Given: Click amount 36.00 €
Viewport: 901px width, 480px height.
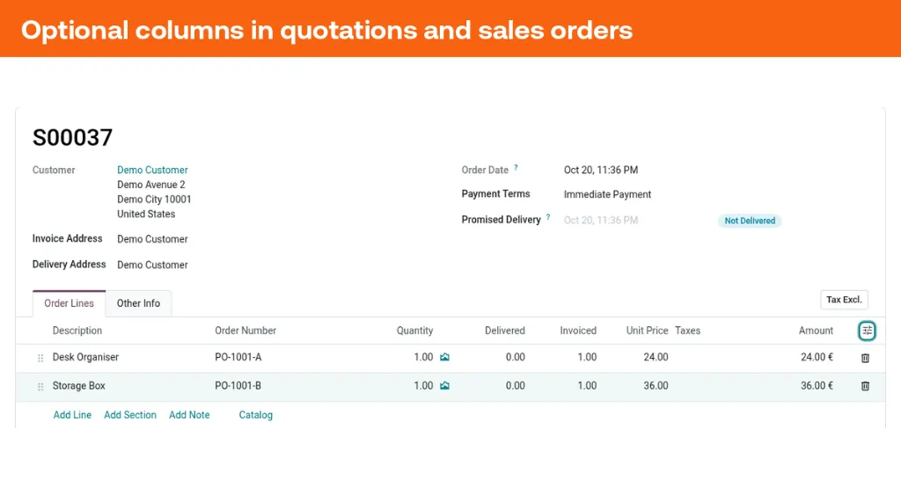Looking at the screenshot, I should [x=817, y=386].
